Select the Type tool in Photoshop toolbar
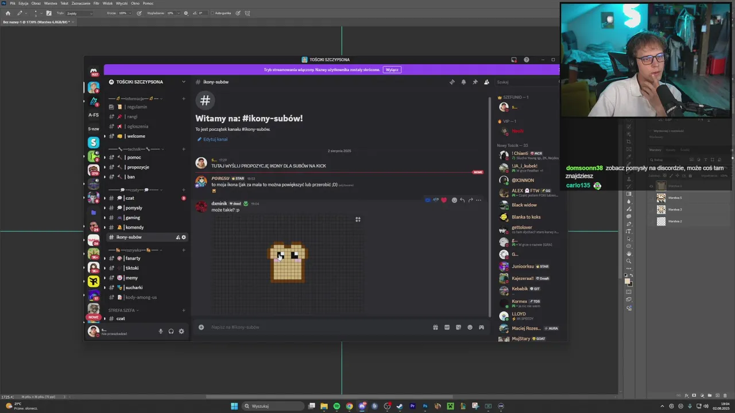The image size is (735, 413). [x=629, y=231]
